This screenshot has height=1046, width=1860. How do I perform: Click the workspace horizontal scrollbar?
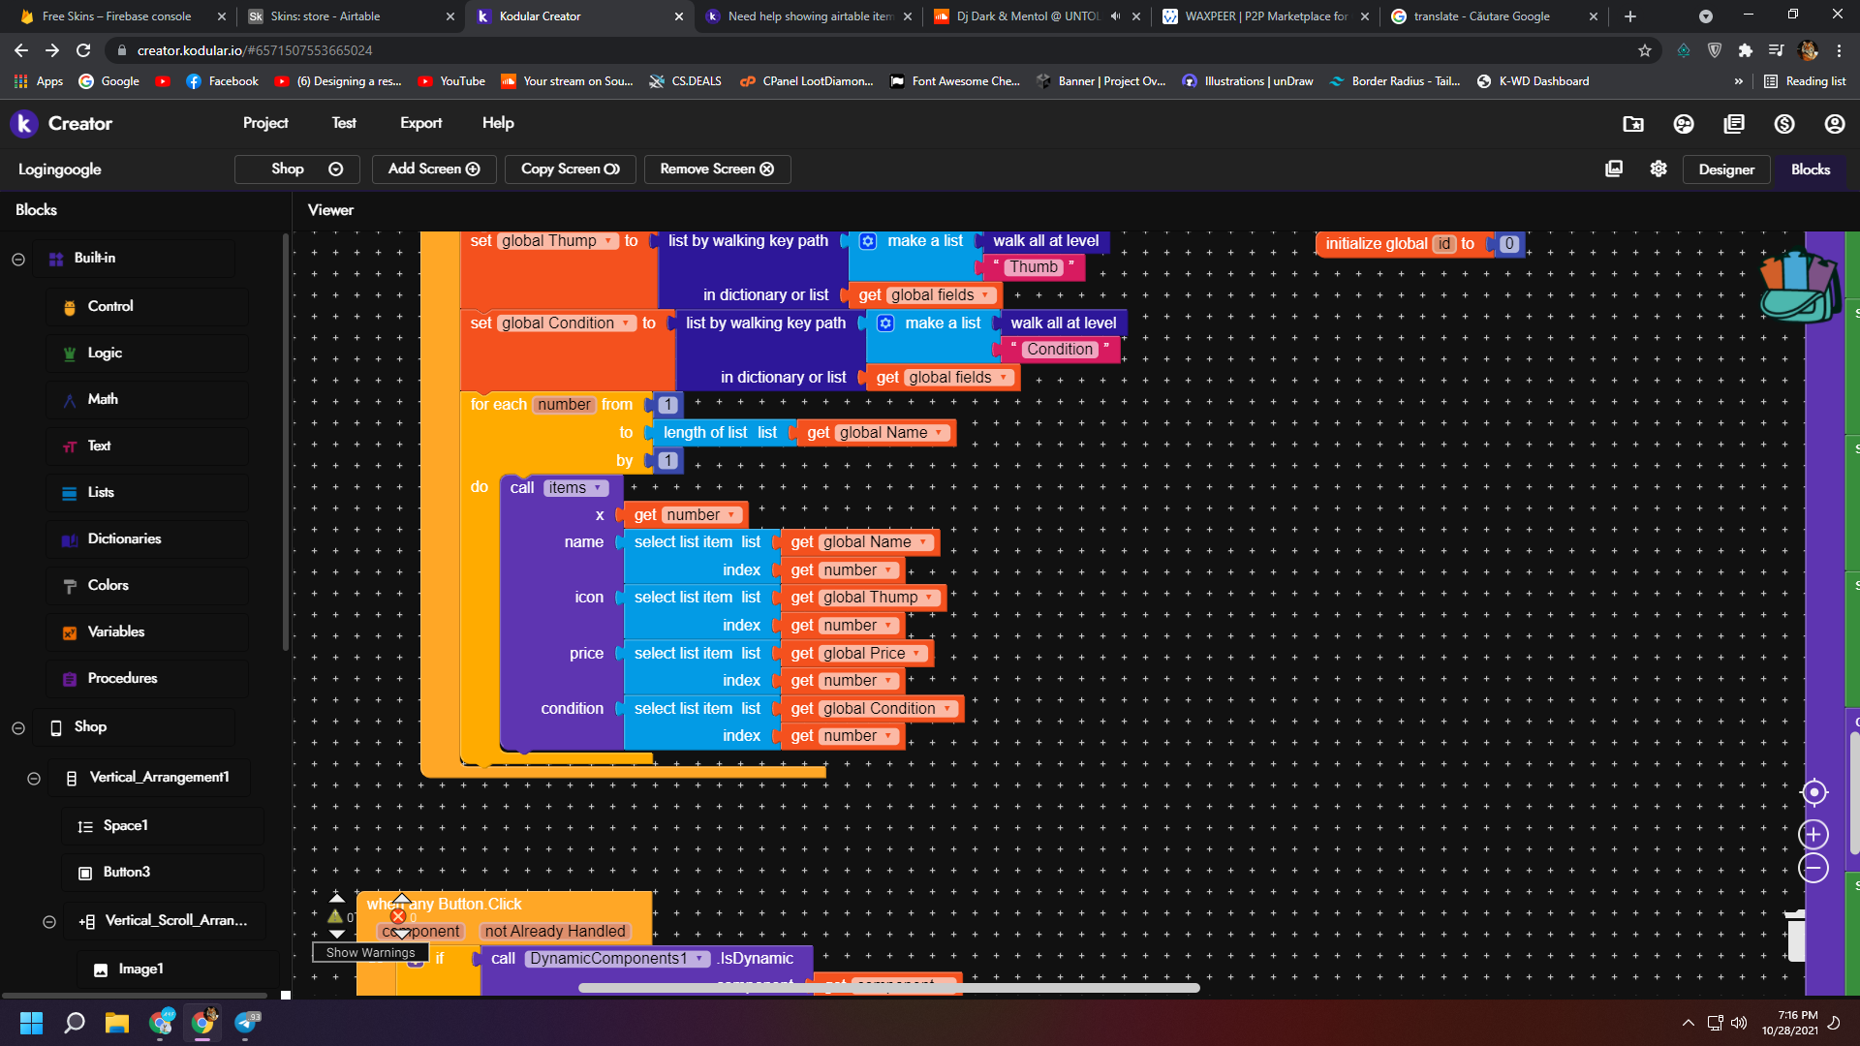pos(888,988)
